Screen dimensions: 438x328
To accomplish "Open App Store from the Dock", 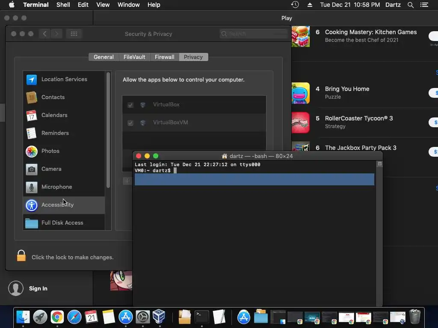I will point(125,317).
